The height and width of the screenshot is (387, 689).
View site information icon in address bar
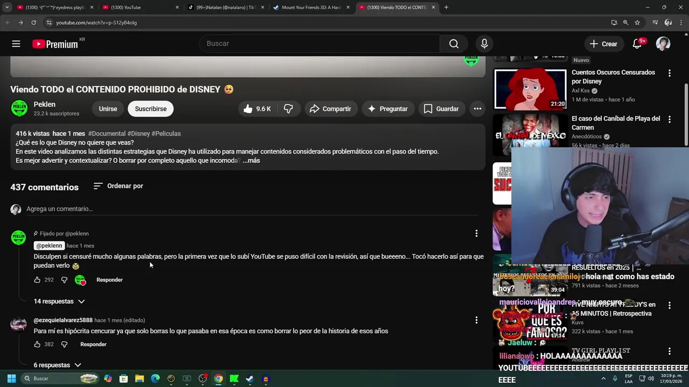[x=49, y=23]
